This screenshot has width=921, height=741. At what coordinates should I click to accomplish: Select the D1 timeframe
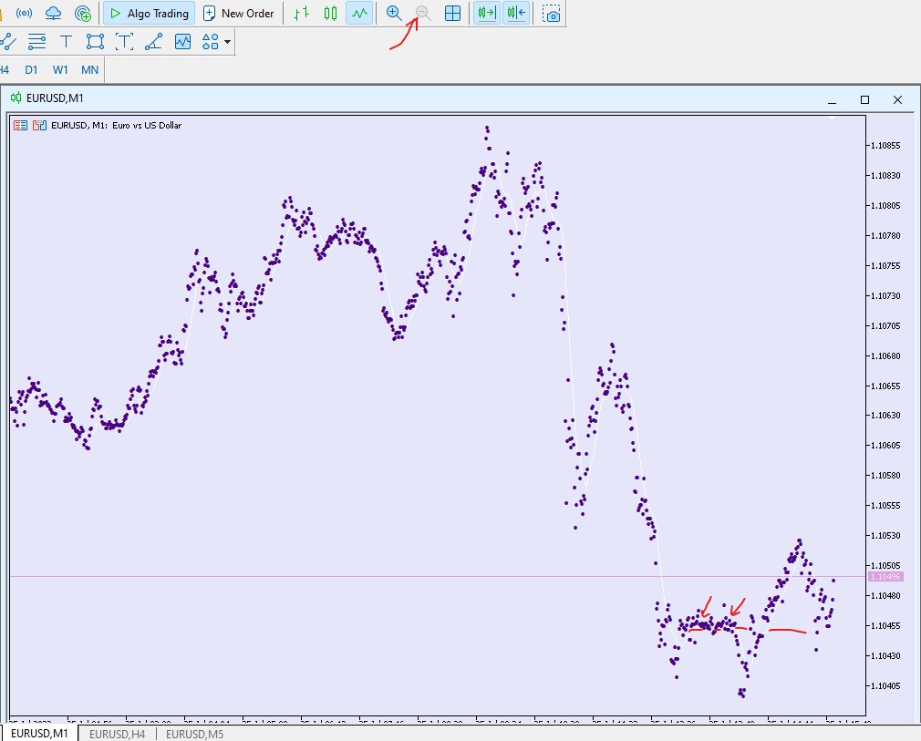point(31,69)
